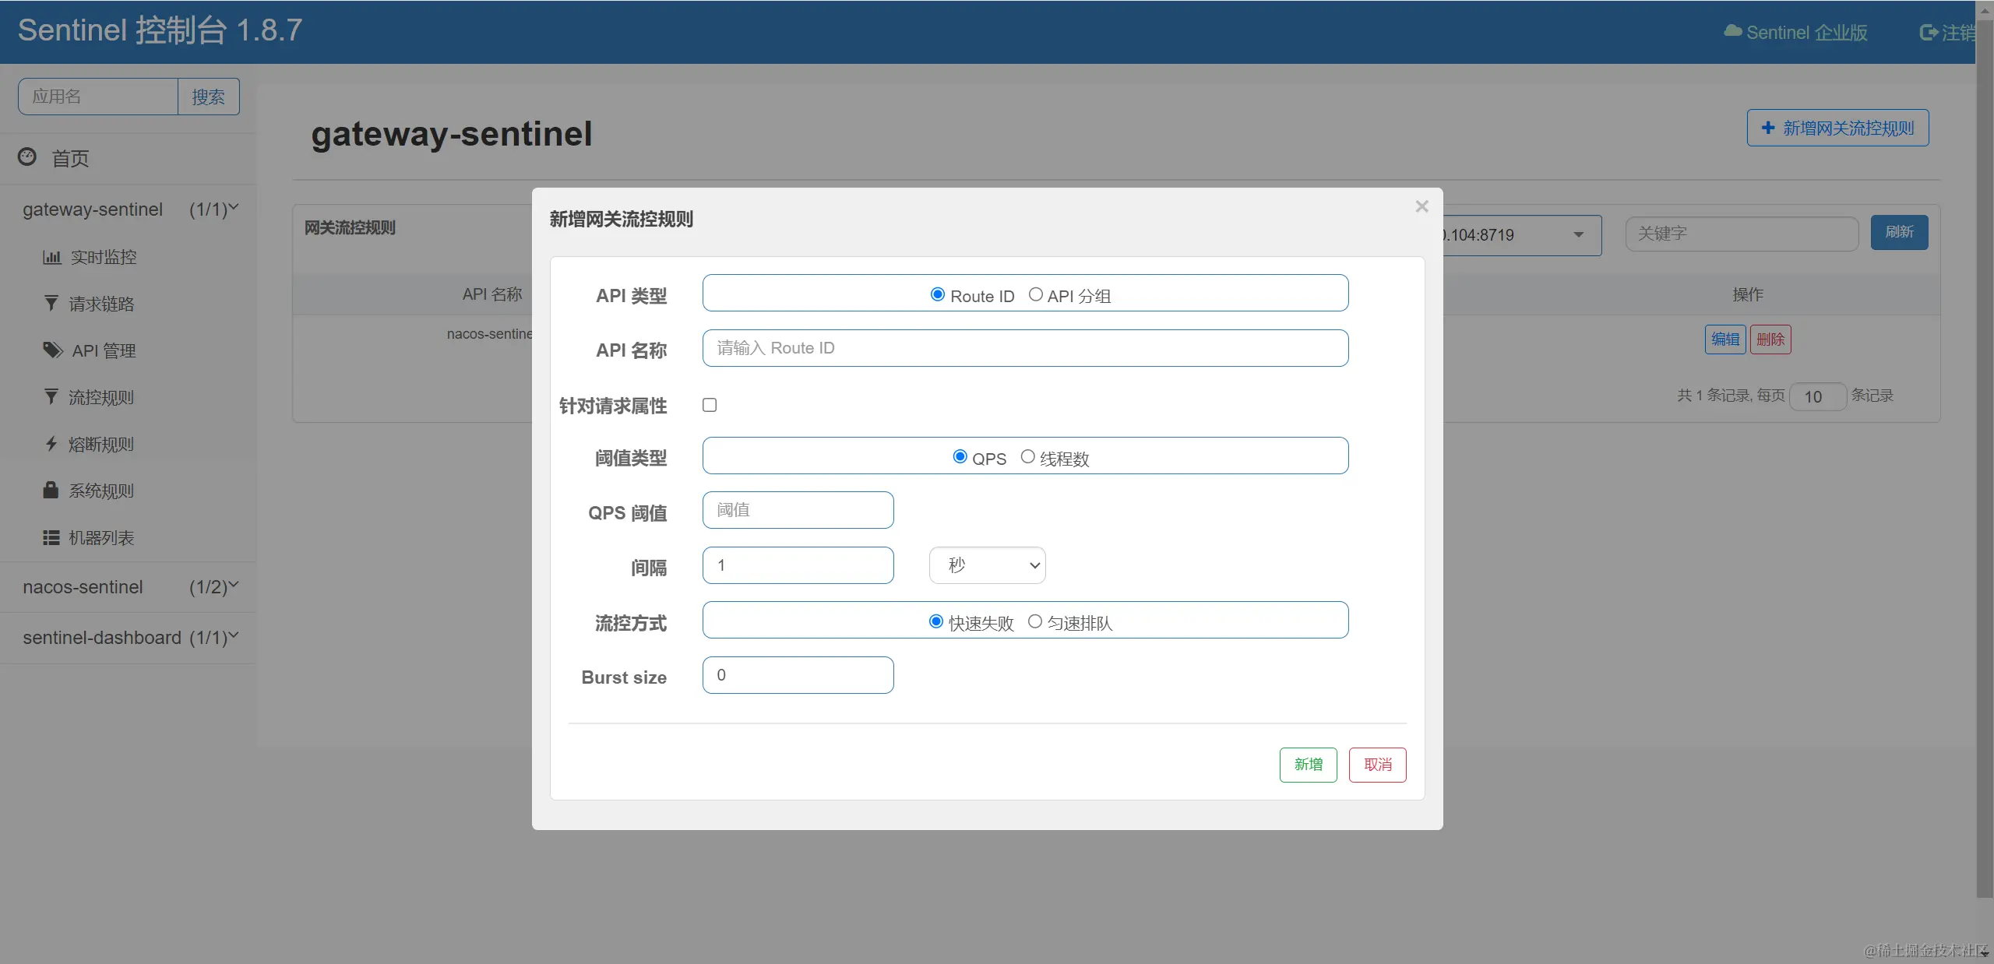Viewport: 1994px width, 964px height.
Task: Click the red 取消 button
Action: click(1377, 765)
